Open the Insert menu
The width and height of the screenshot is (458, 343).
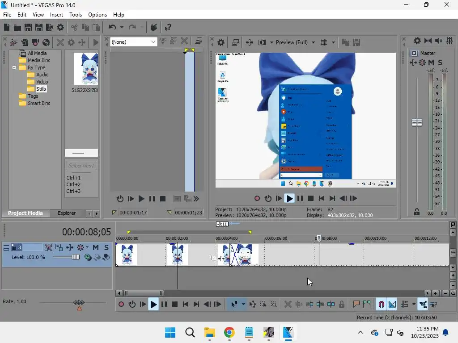coord(56,15)
